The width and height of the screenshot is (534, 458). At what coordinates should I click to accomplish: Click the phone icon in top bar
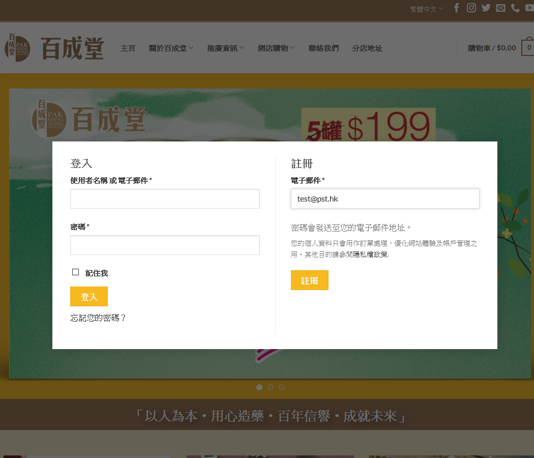[515, 8]
